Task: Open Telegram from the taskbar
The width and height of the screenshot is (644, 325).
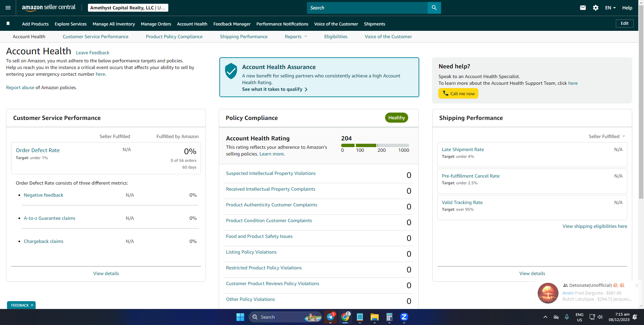Action: (330, 317)
